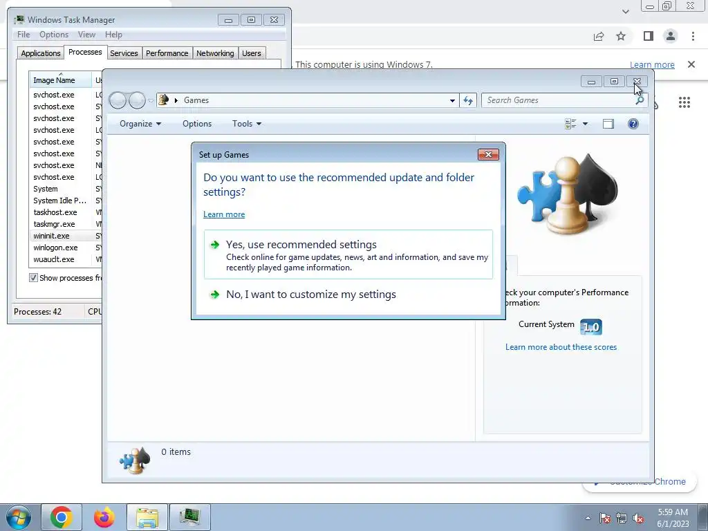The width and height of the screenshot is (708, 531).
Task: Select the winlogon.exe process row
Action: point(66,248)
